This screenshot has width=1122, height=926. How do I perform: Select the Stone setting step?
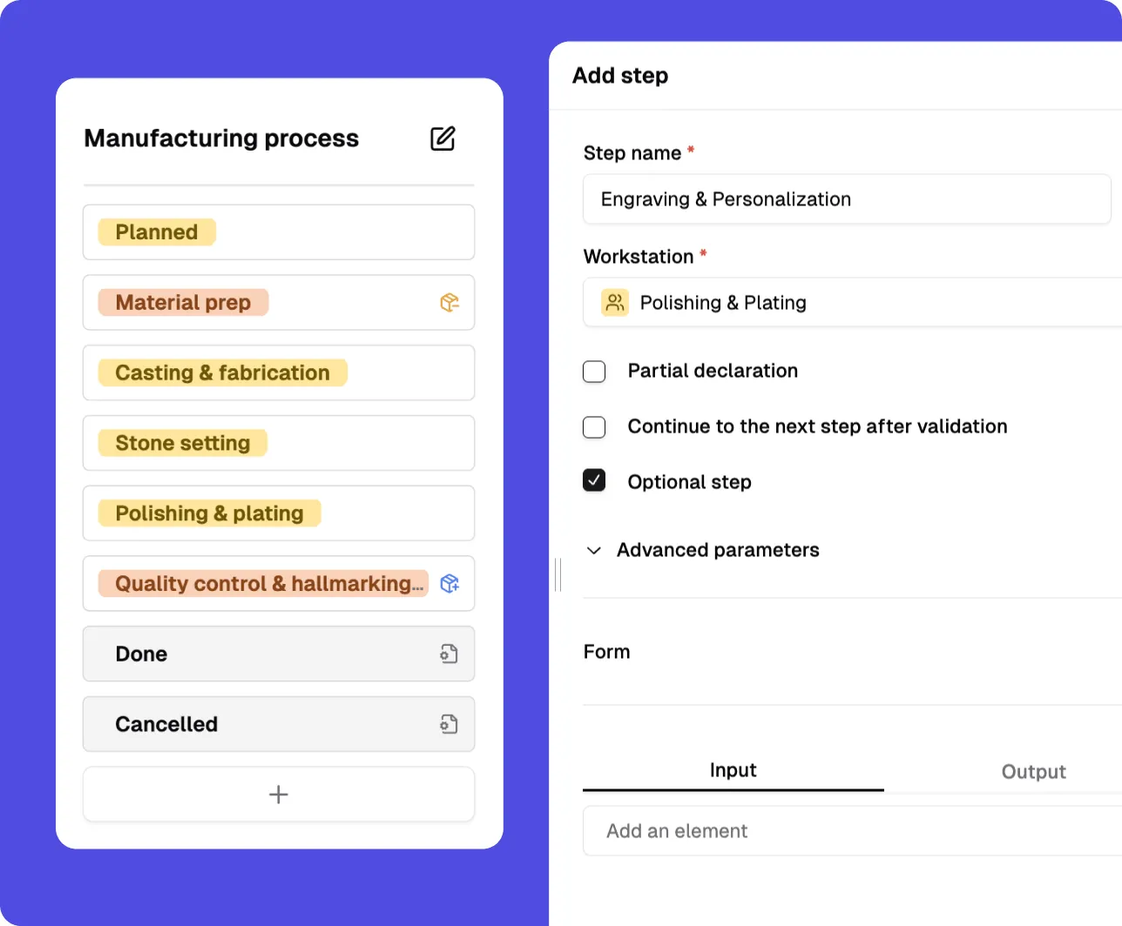(279, 443)
